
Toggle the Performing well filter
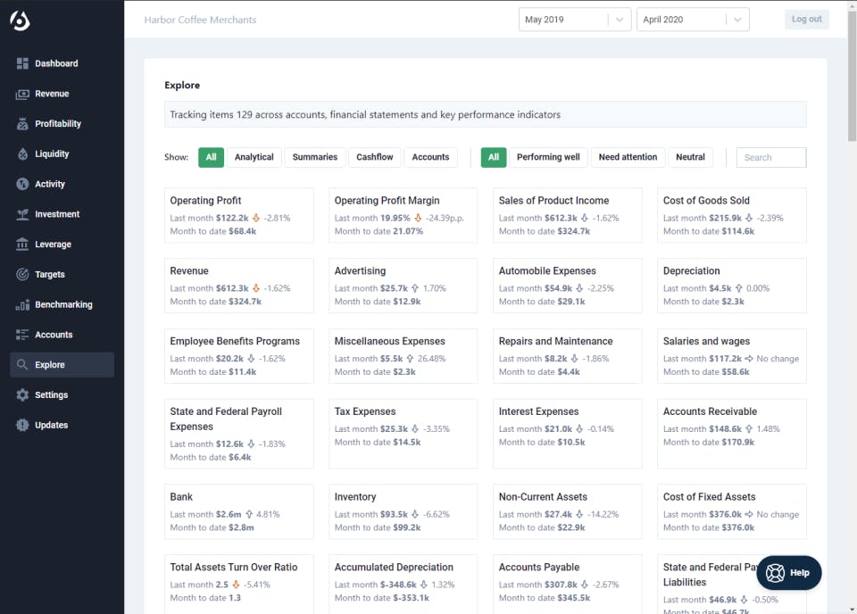(x=547, y=157)
